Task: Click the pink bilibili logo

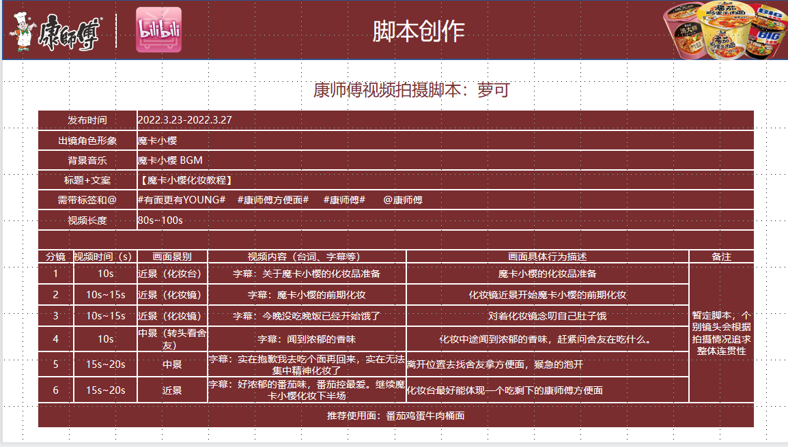Action: [x=159, y=30]
